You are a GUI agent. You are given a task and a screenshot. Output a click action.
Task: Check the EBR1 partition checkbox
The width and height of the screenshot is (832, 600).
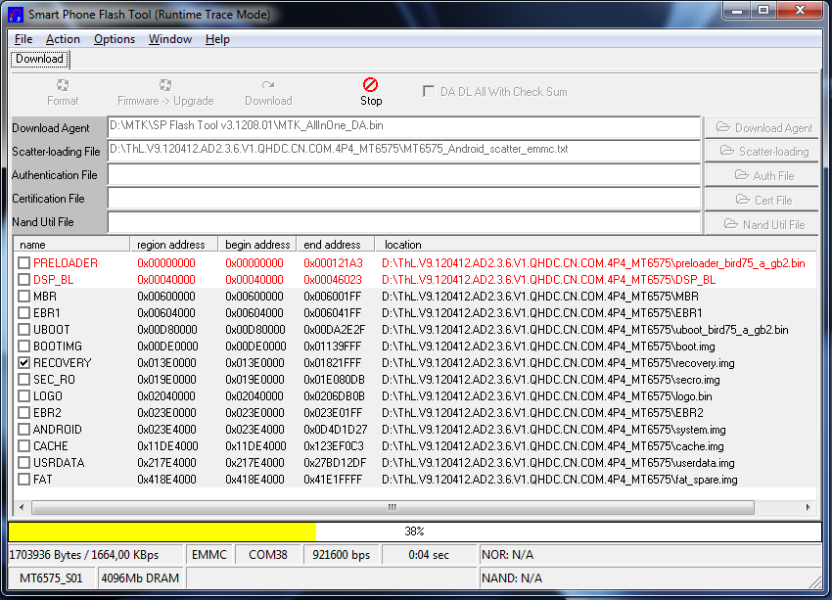pyautogui.click(x=23, y=313)
